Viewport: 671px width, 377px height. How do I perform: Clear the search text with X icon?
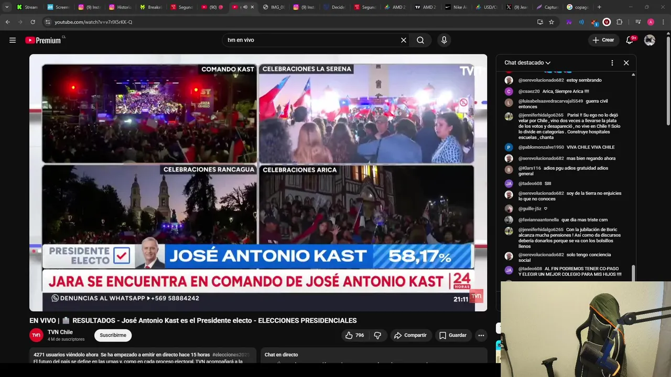(x=404, y=40)
